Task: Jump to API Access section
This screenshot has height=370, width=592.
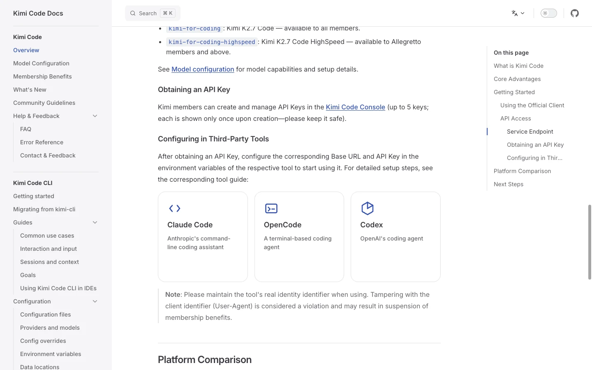Action: (516, 118)
